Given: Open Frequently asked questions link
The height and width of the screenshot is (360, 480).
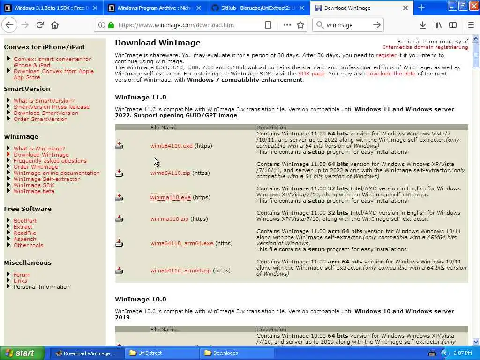Looking at the screenshot, I should [x=50, y=161].
